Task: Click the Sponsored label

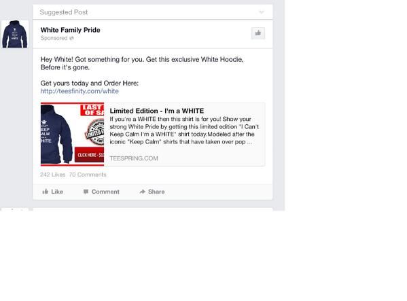Action: pos(54,38)
